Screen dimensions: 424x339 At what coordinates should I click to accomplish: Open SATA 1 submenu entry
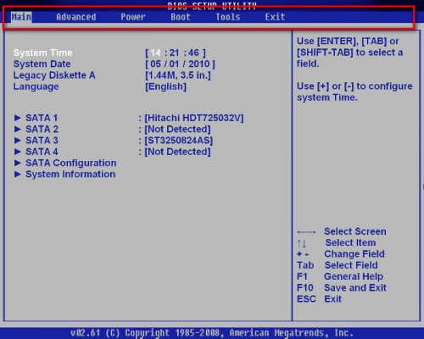[42, 118]
